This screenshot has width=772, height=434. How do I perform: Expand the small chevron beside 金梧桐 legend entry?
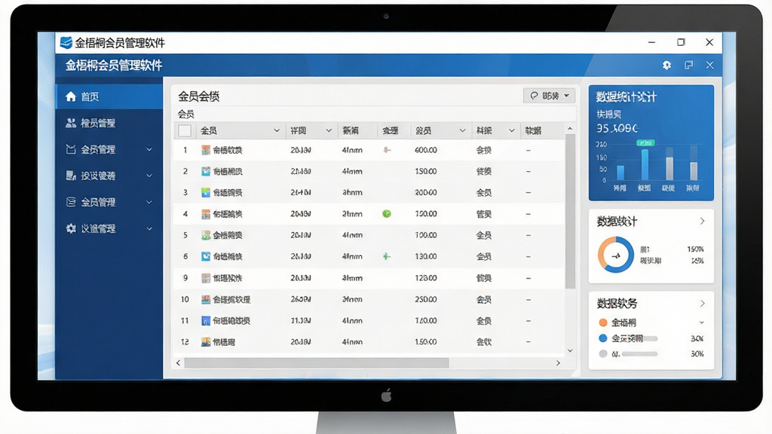coord(702,322)
